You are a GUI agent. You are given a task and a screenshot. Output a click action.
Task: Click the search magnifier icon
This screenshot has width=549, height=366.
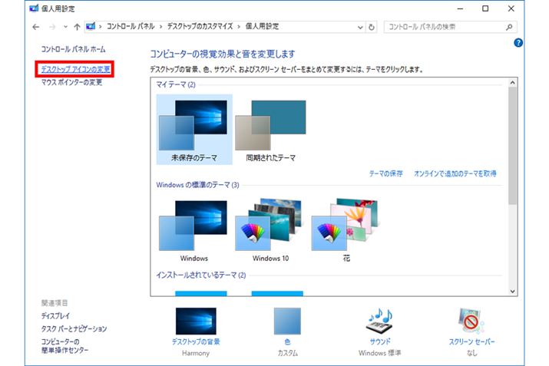509,27
